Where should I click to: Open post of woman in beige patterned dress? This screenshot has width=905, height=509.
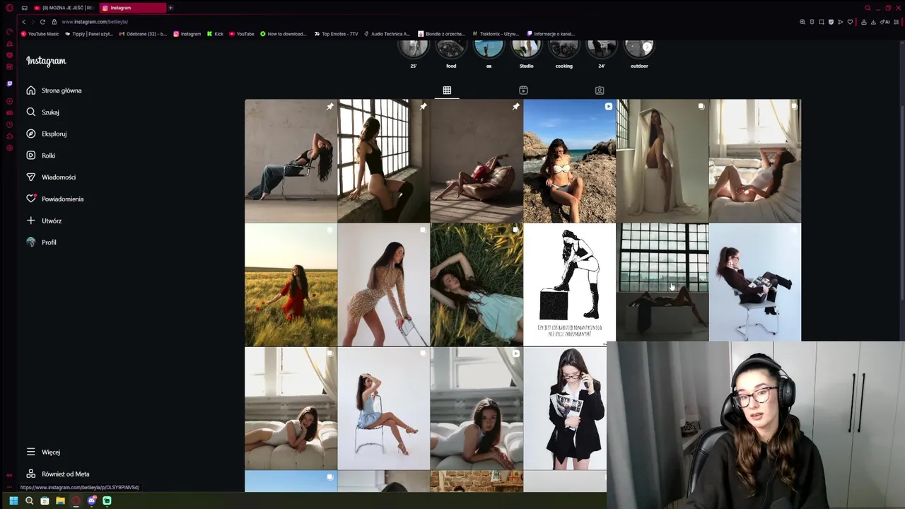pos(383,284)
